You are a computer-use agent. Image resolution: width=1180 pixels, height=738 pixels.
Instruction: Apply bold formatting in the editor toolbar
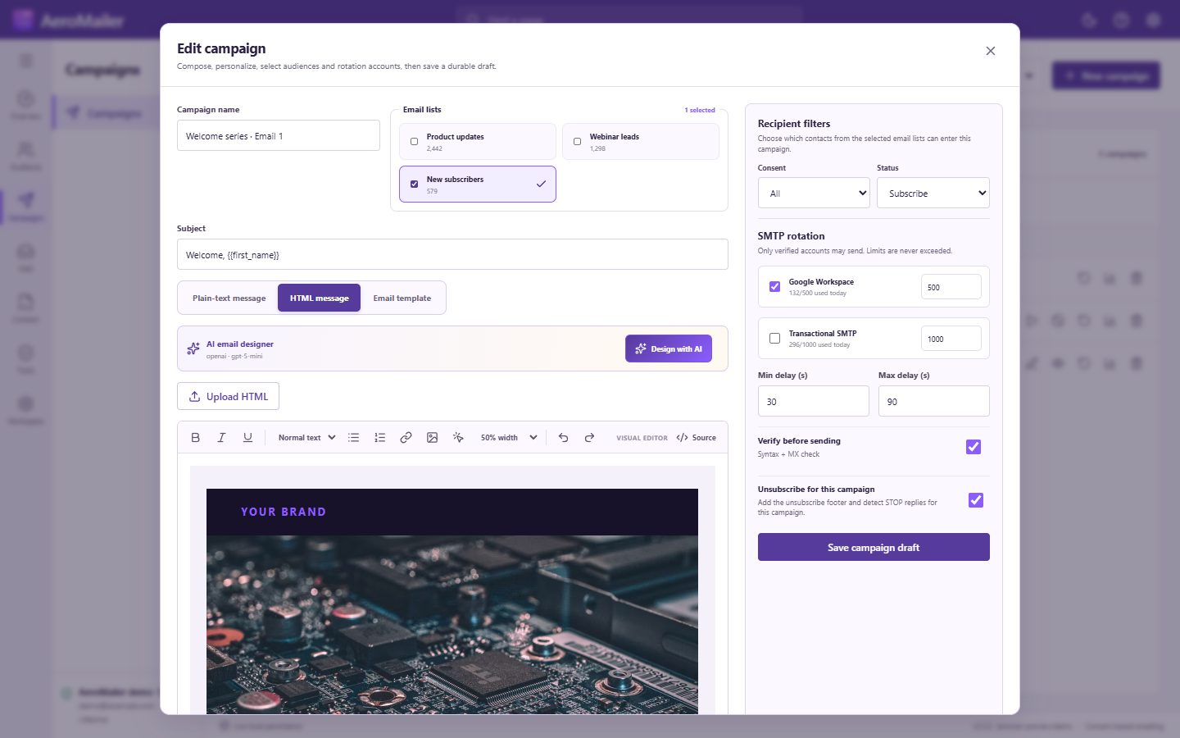[195, 438]
